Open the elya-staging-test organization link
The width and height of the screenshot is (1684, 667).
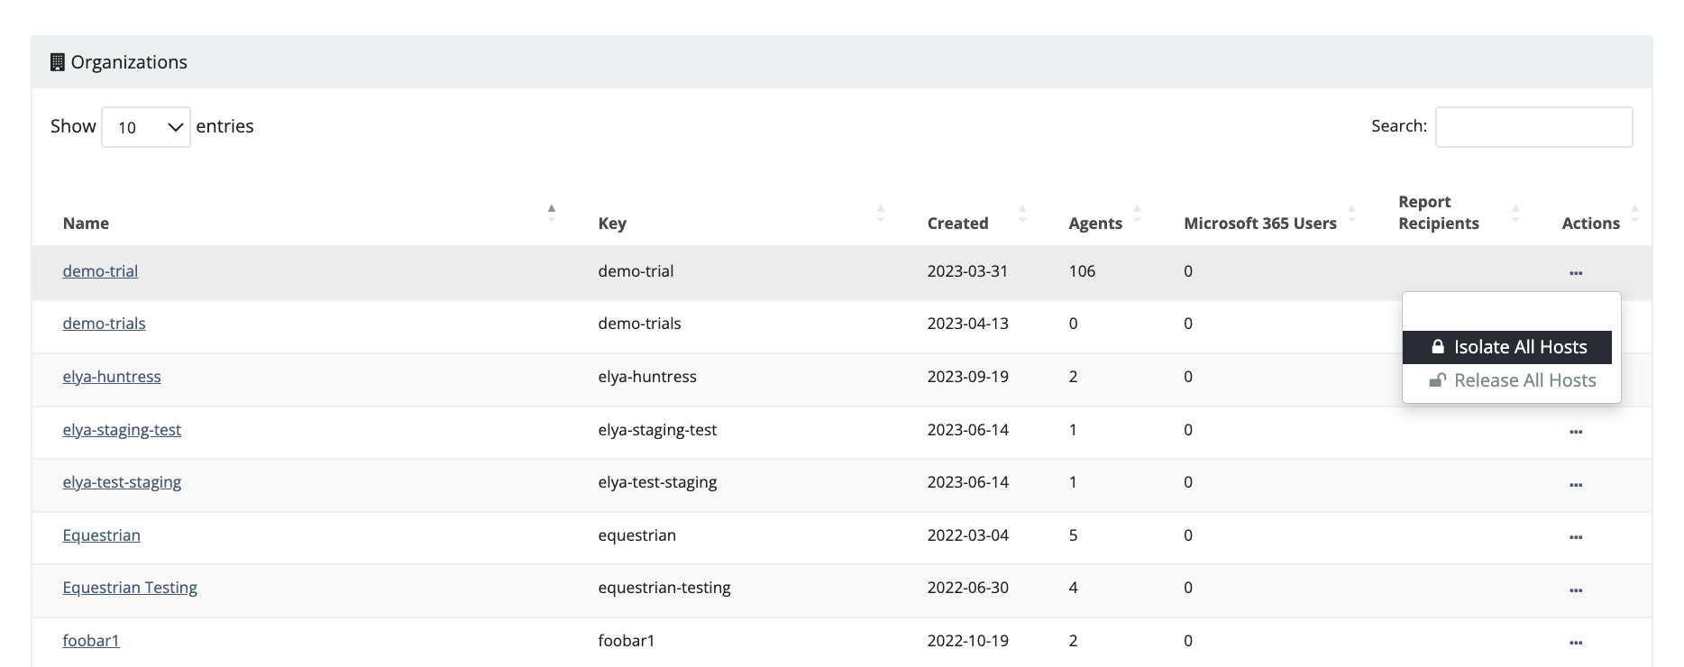pyautogui.click(x=122, y=430)
